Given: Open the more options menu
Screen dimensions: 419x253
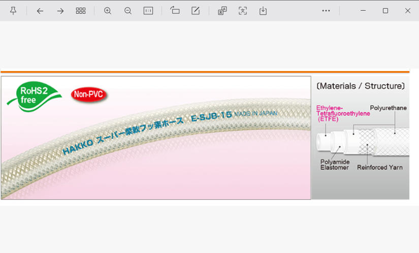Looking at the screenshot, I should coord(326,11).
